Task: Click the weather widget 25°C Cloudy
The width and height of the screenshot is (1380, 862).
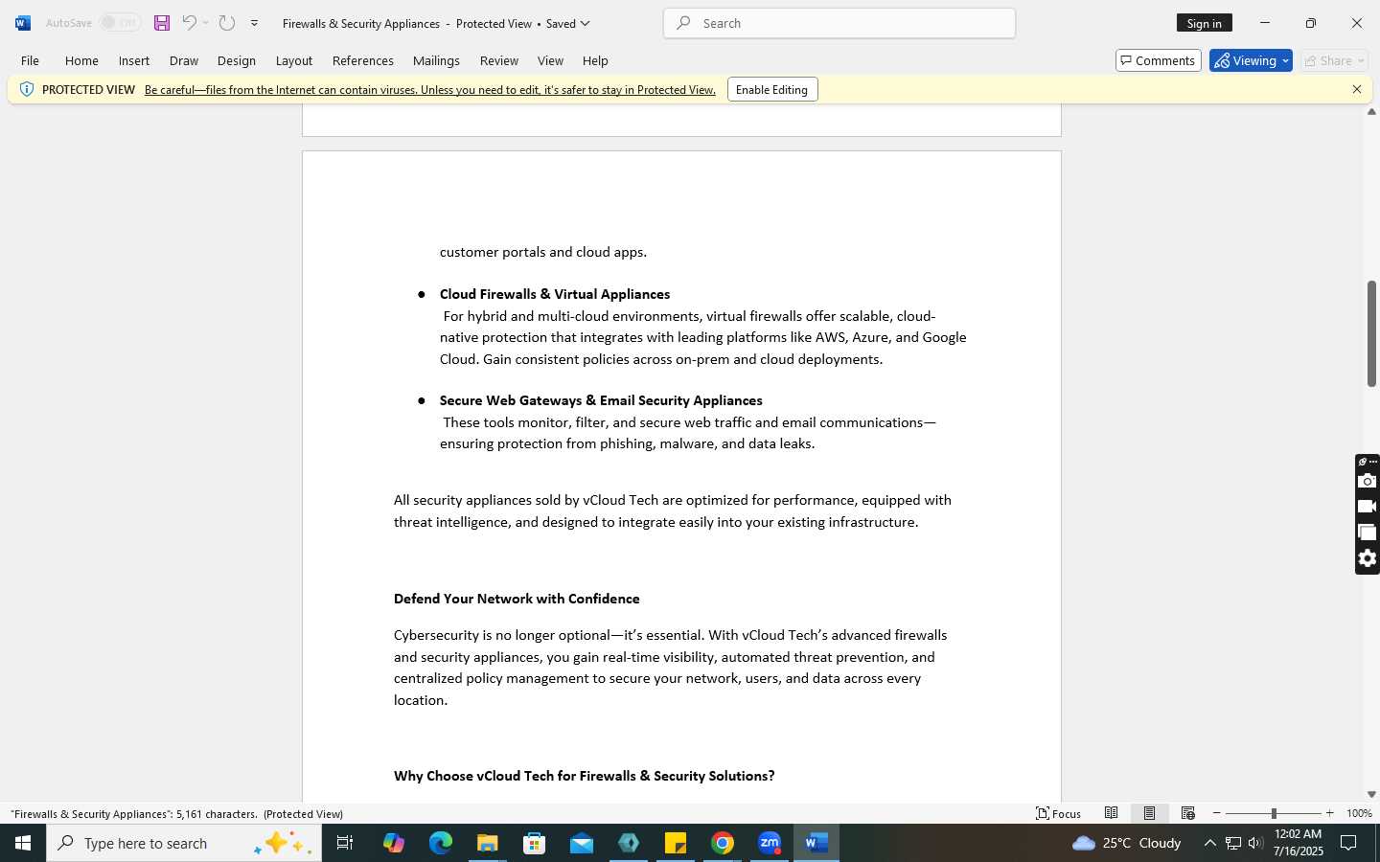Action: click(x=1127, y=843)
